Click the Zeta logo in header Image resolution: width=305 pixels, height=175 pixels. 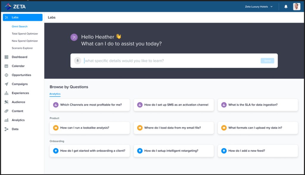pyautogui.click(x=15, y=7)
